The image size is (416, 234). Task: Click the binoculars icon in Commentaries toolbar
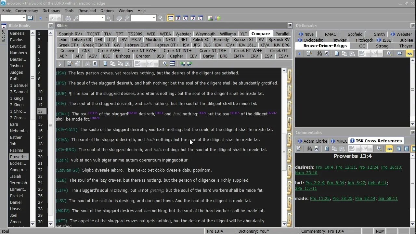(x=309, y=149)
